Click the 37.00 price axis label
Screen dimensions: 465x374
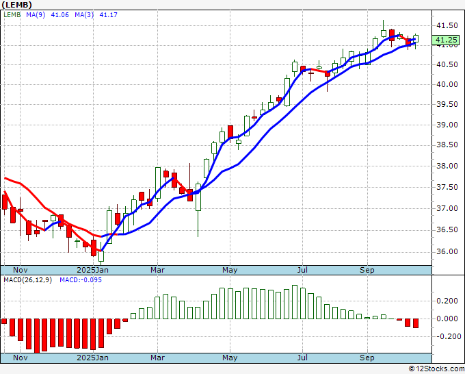point(447,208)
